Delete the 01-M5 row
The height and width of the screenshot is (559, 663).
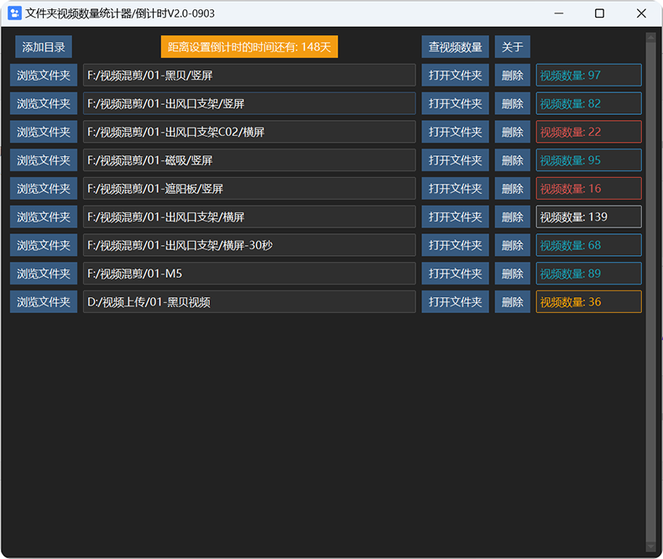click(513, 274)
